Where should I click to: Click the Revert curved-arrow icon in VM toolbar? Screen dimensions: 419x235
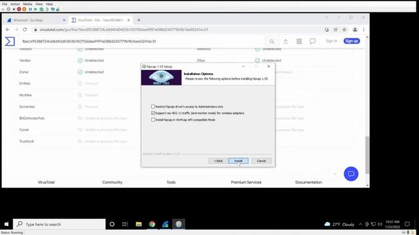click(x=47, y=9)
